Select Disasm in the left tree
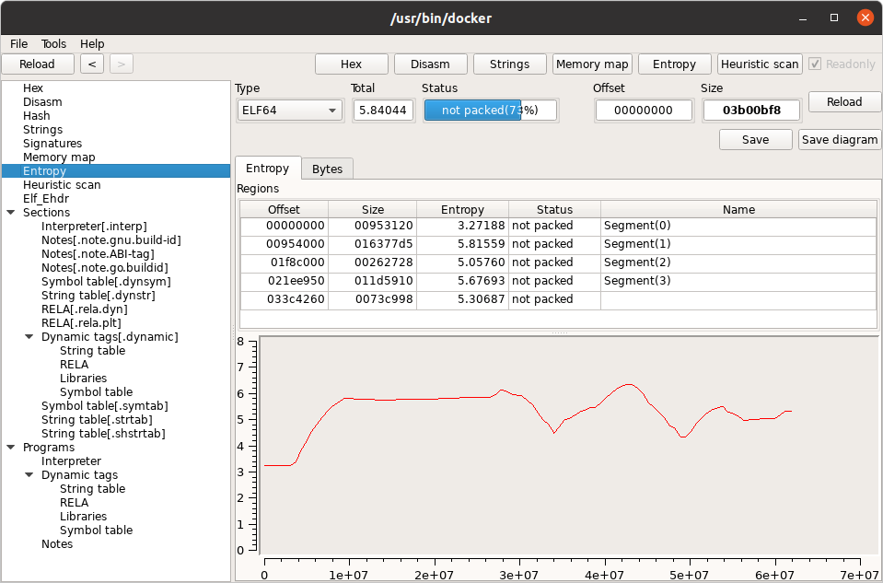 [42, 102]
